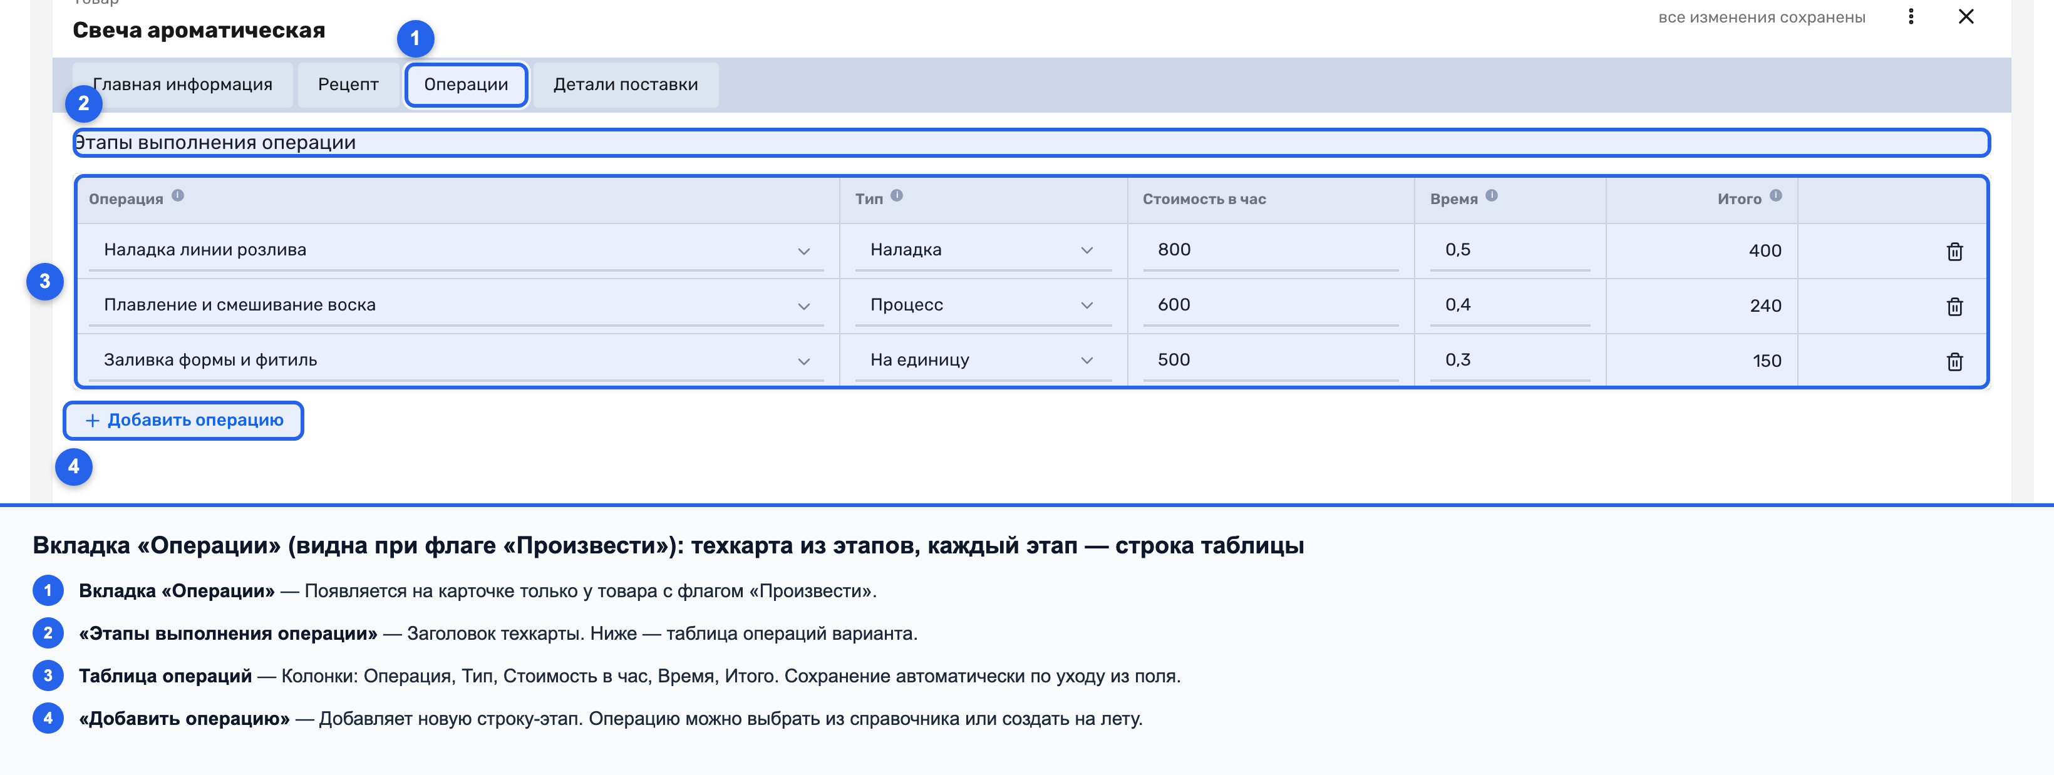The width and height of the screenshot is (2054, 775).
Task: Expand the Процесс type dropdown
Action: click(x=983, y=305)
